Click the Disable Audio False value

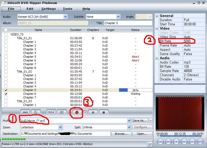click(x=188, y=79)
